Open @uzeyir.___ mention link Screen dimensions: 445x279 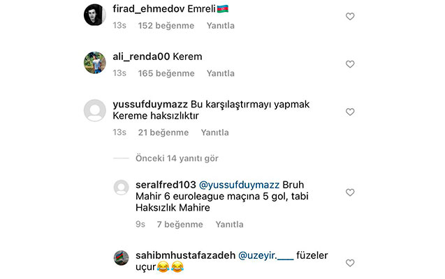[x=266, y=255]
